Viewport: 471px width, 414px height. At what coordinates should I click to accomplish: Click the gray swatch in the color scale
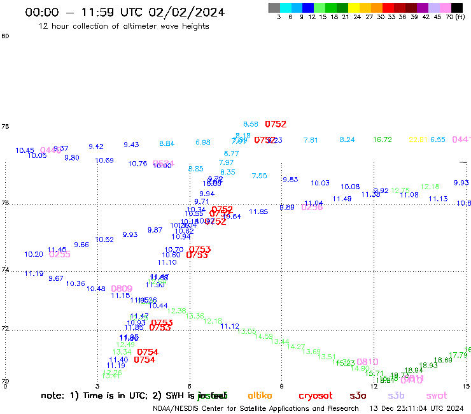coord(274,8)
